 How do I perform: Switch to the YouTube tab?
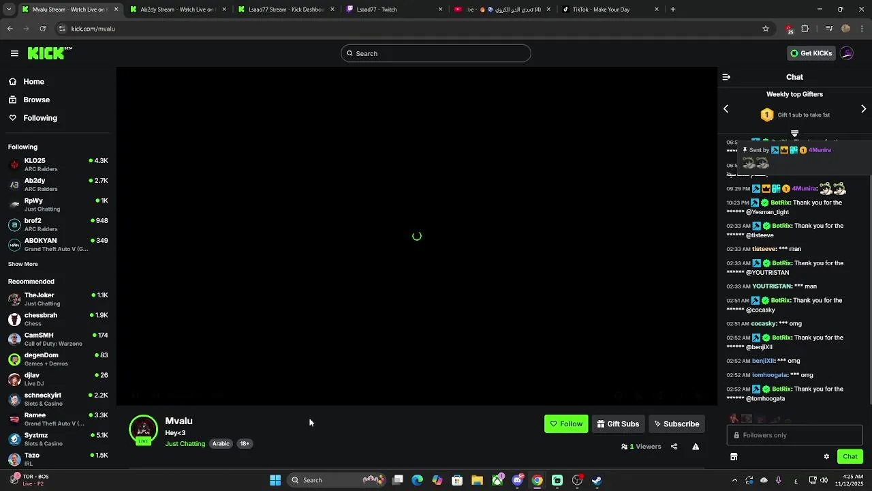[x=502, y=10]
